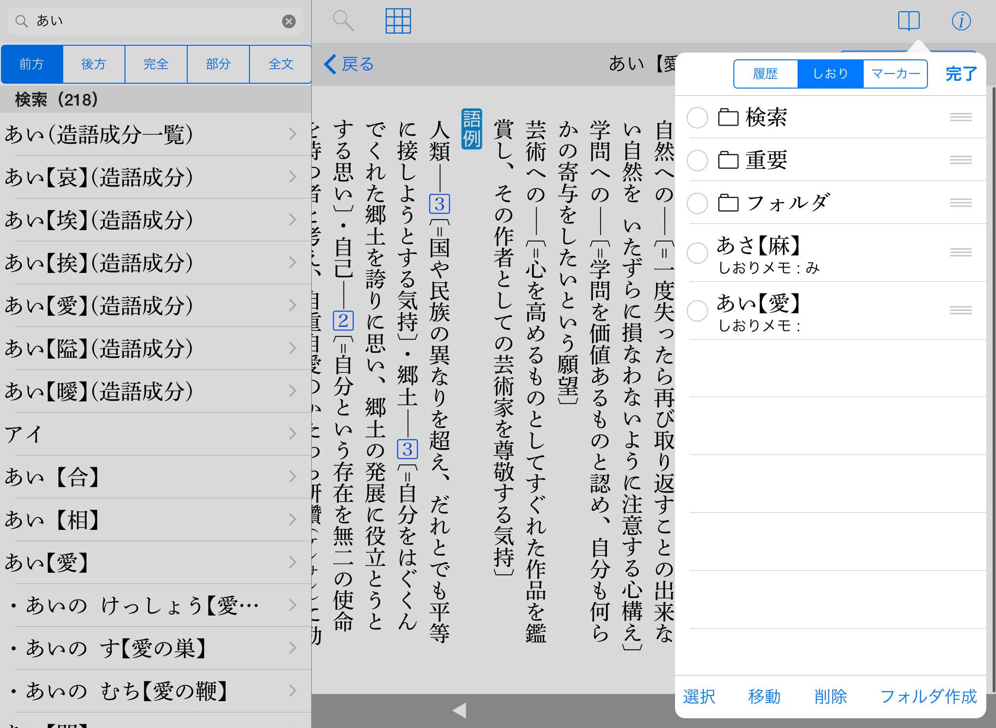Expand あいの す【愛の巣】 entry chevron
This screenshot has width=996, height=728.
pyautogui.click(x=292, y=648)
